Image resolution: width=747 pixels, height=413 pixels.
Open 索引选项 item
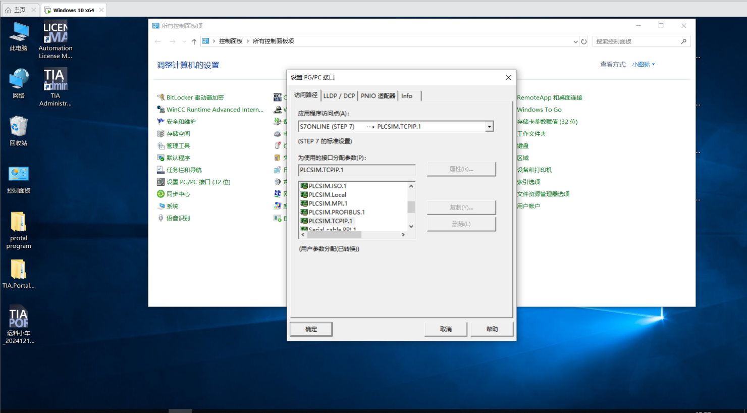tap(528, 182)
